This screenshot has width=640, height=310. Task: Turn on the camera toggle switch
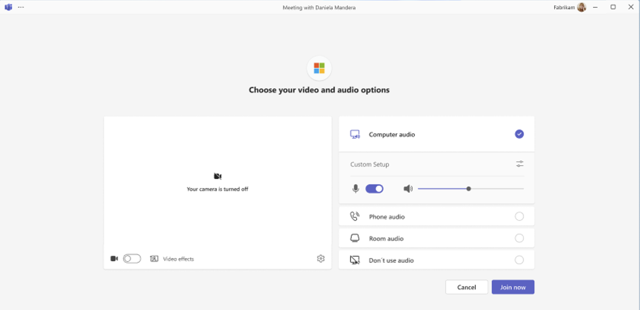click(x=132, y=259)
